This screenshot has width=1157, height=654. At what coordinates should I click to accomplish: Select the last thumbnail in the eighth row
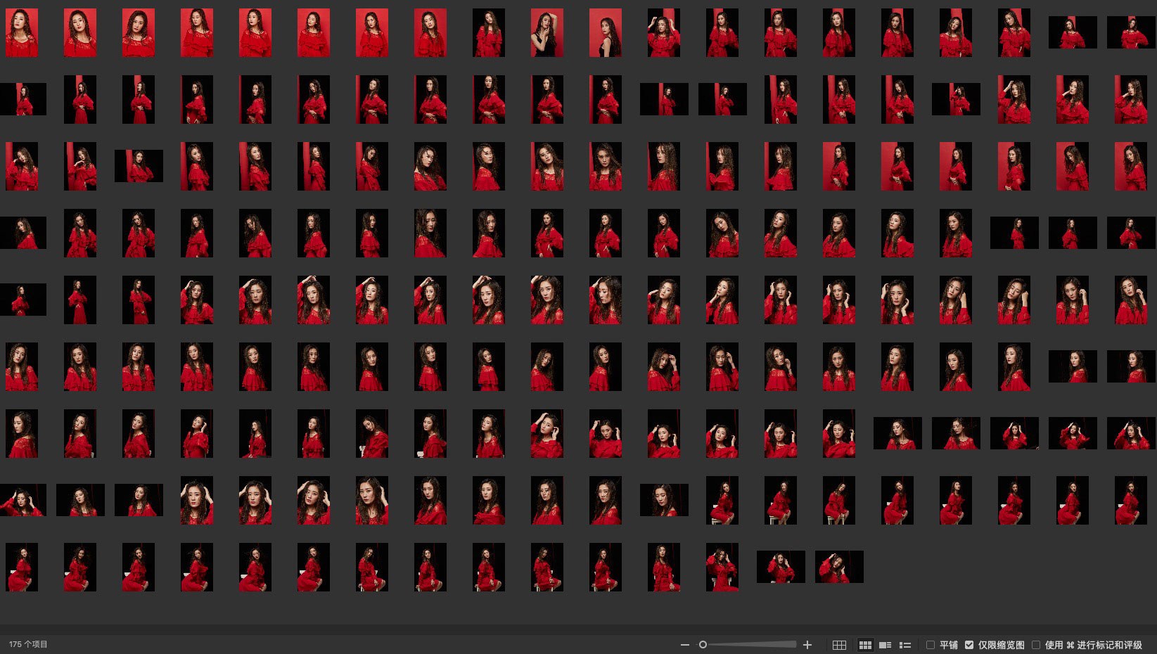coord(1130,500)
